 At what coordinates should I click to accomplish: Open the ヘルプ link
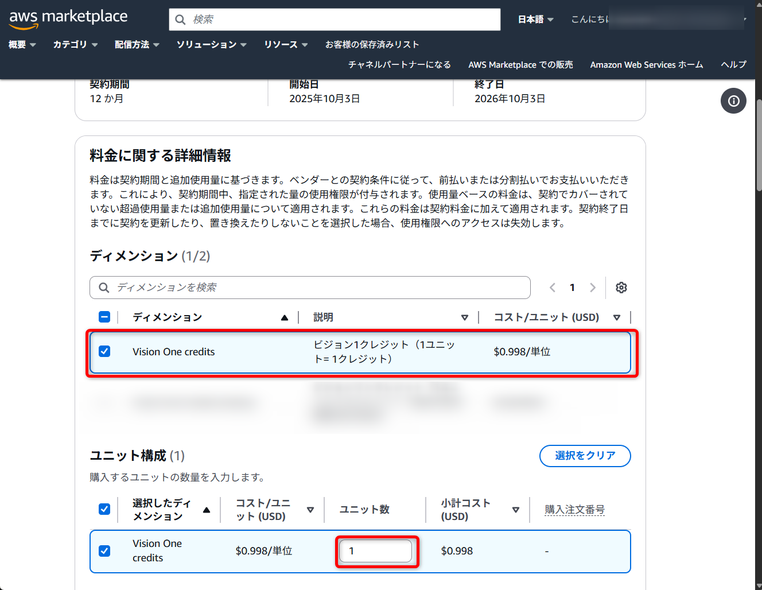pos(734,65)
